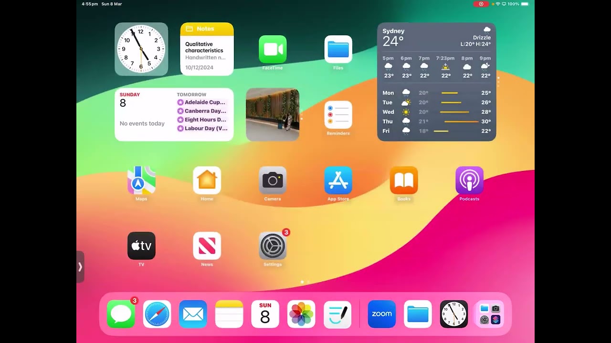
Task: Open Messages in the dock
Action: 121,314
